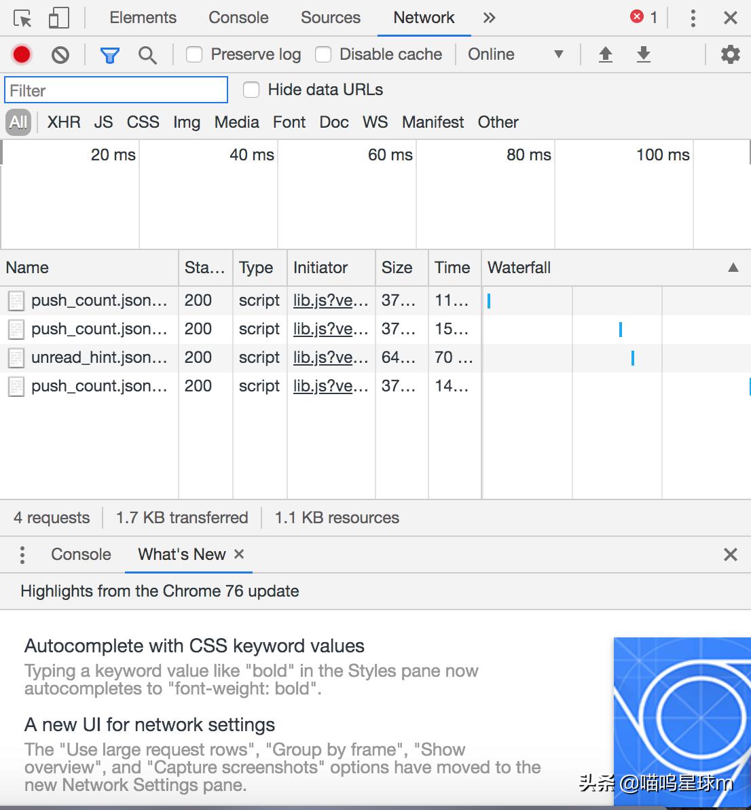Filter requests by XHR type
The height and width of the screenshot is (810, 751).
click(64, 122)
